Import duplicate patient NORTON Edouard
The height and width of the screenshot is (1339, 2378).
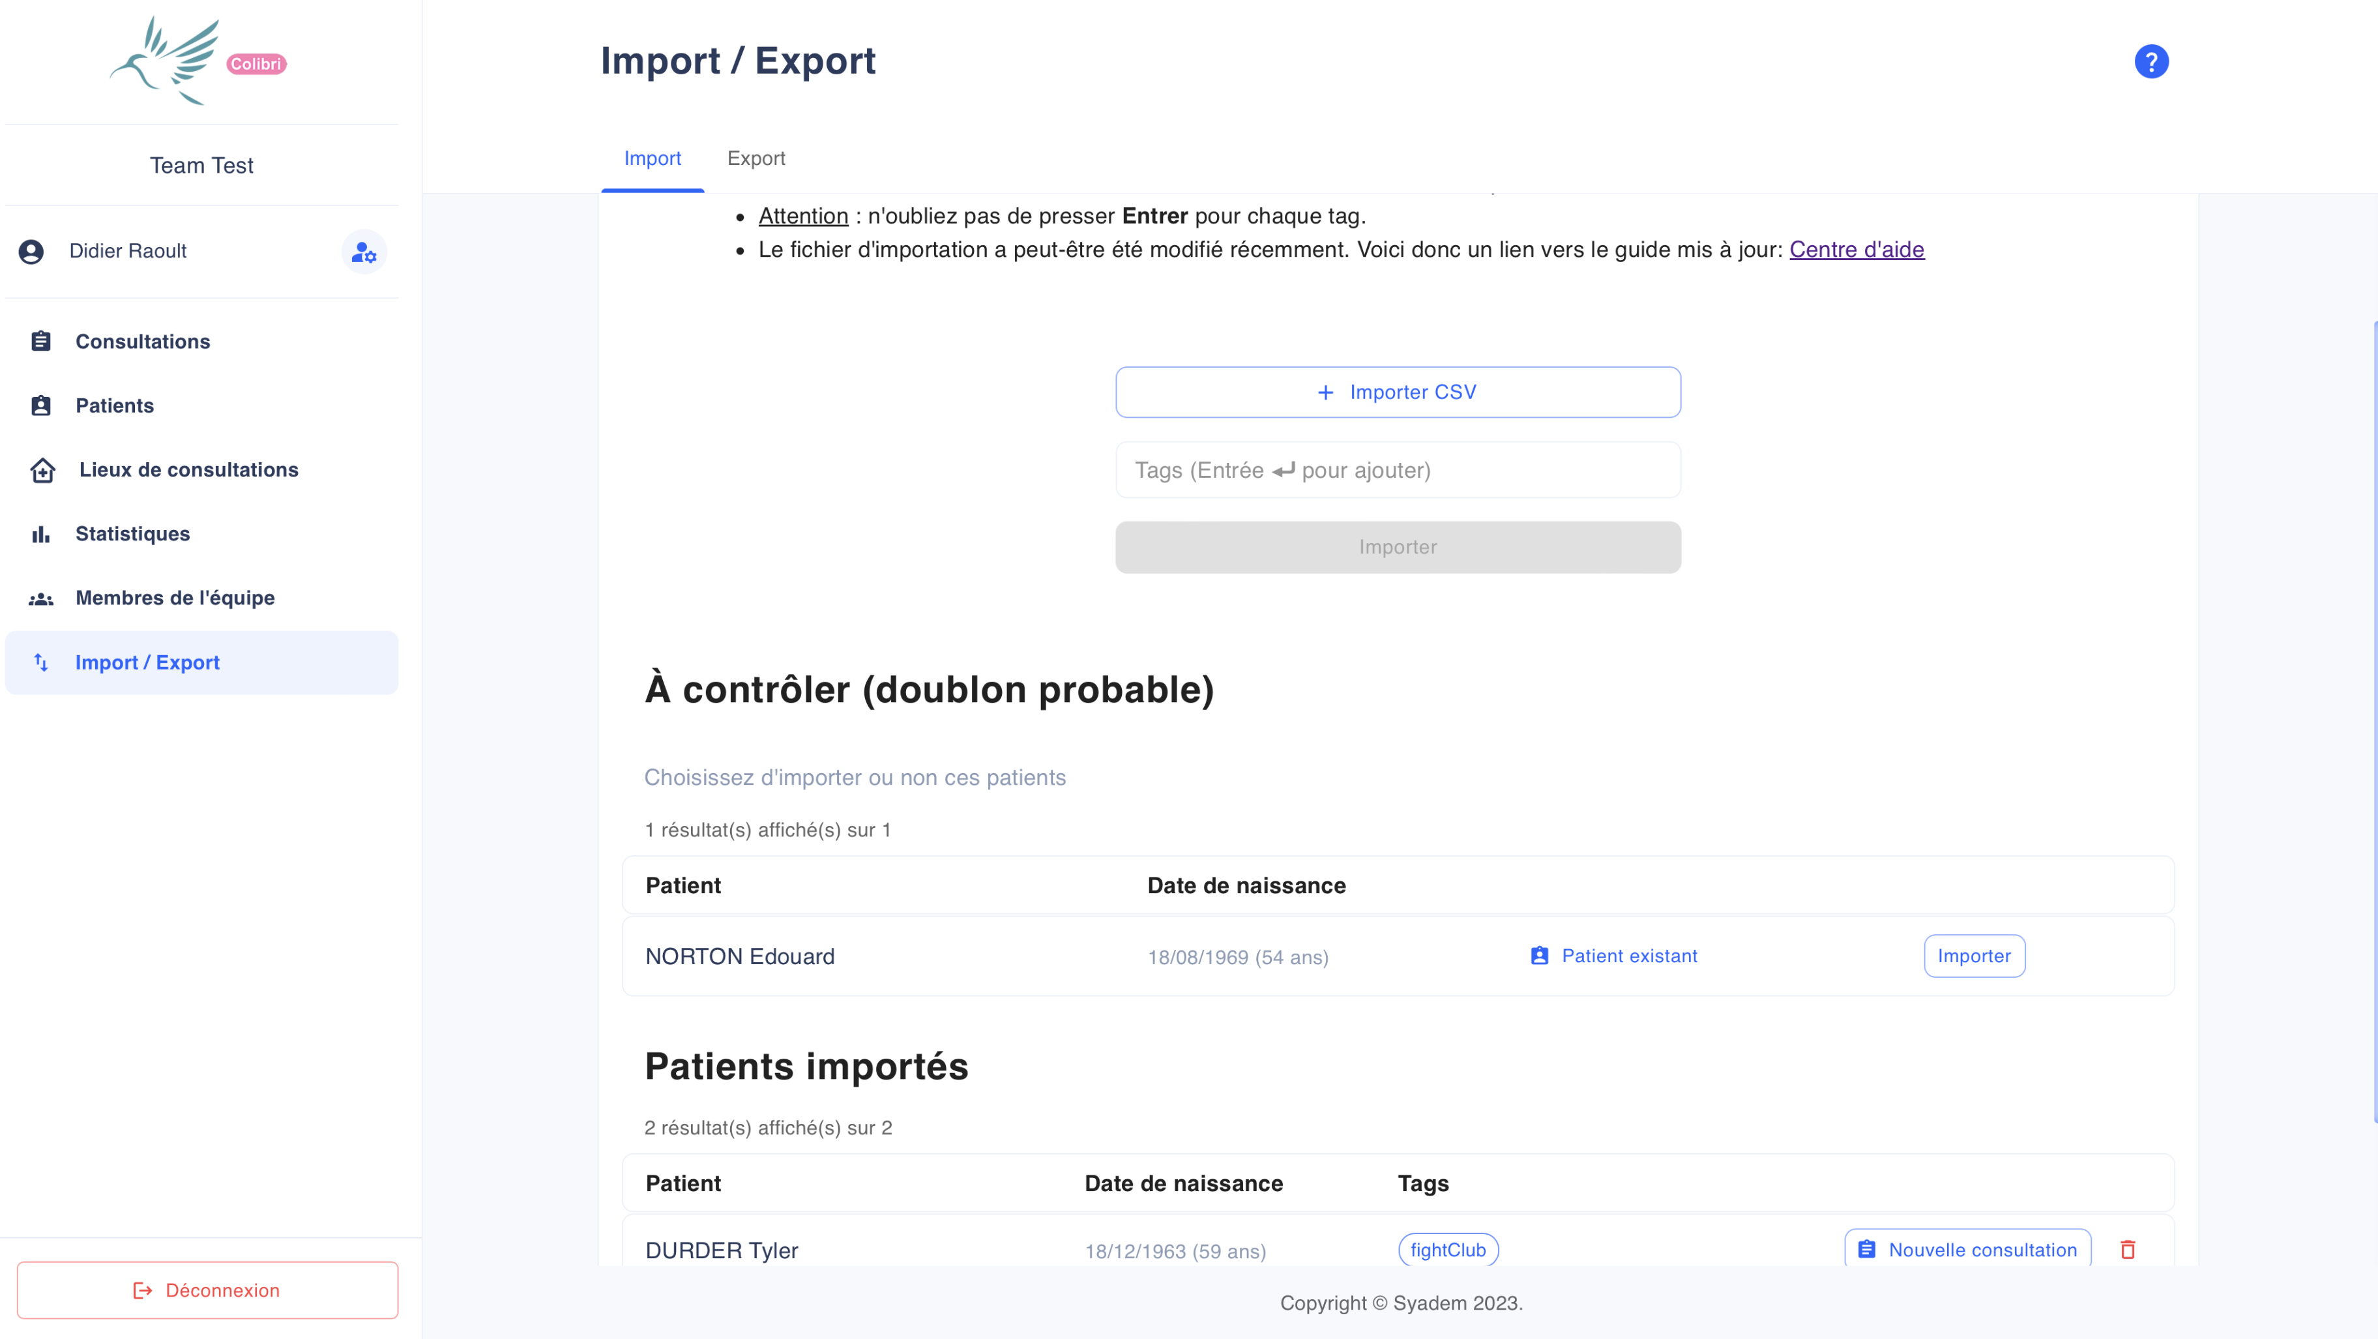1974,956
